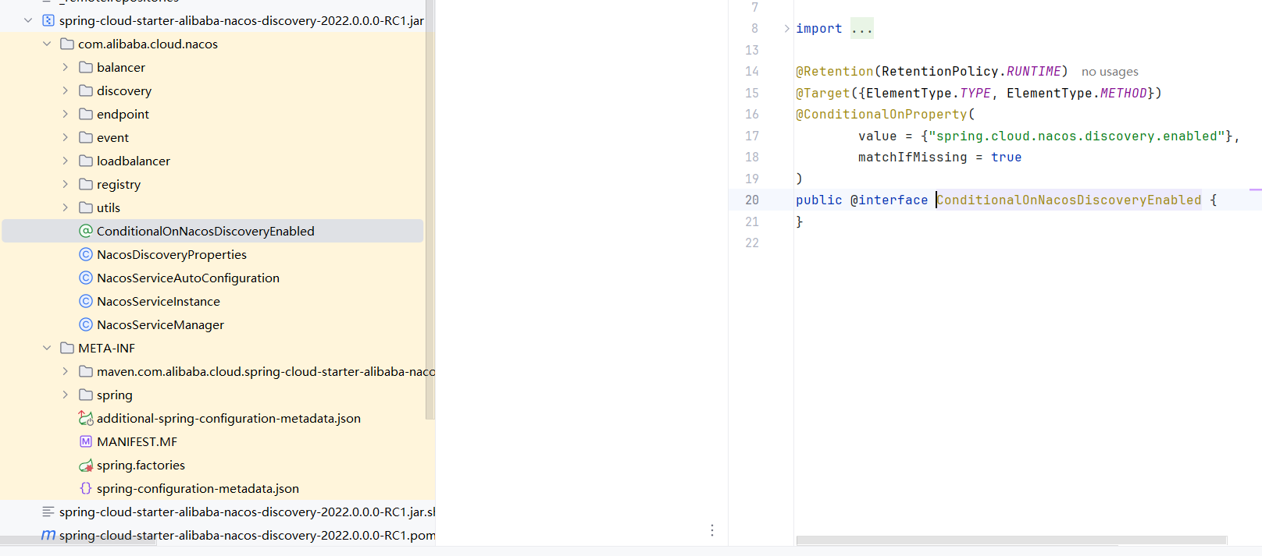The width and height of the screenshot is (1262, 556).
Task: Click the @ConditionalOnProperty annotation in code
Action: click(x=881, y=114)
